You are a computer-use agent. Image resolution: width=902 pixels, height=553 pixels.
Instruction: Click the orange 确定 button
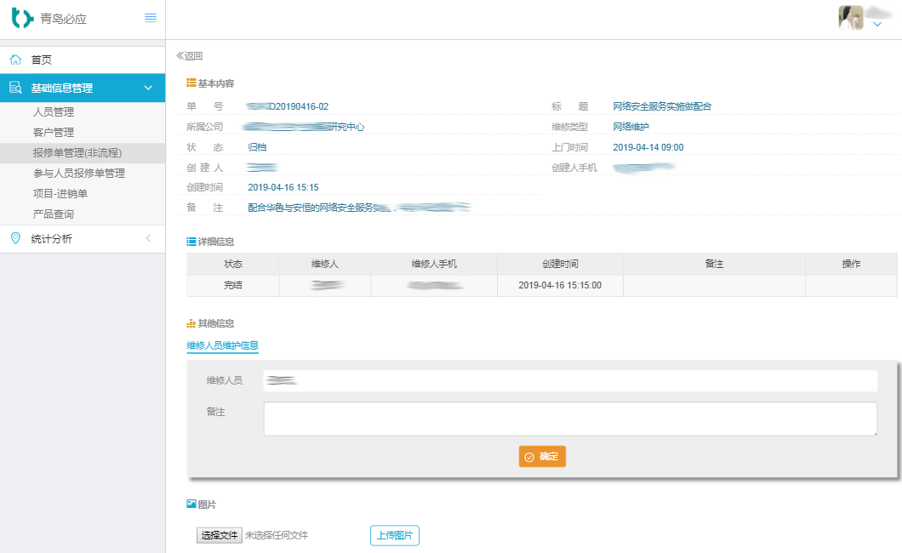tap(542, 457)
